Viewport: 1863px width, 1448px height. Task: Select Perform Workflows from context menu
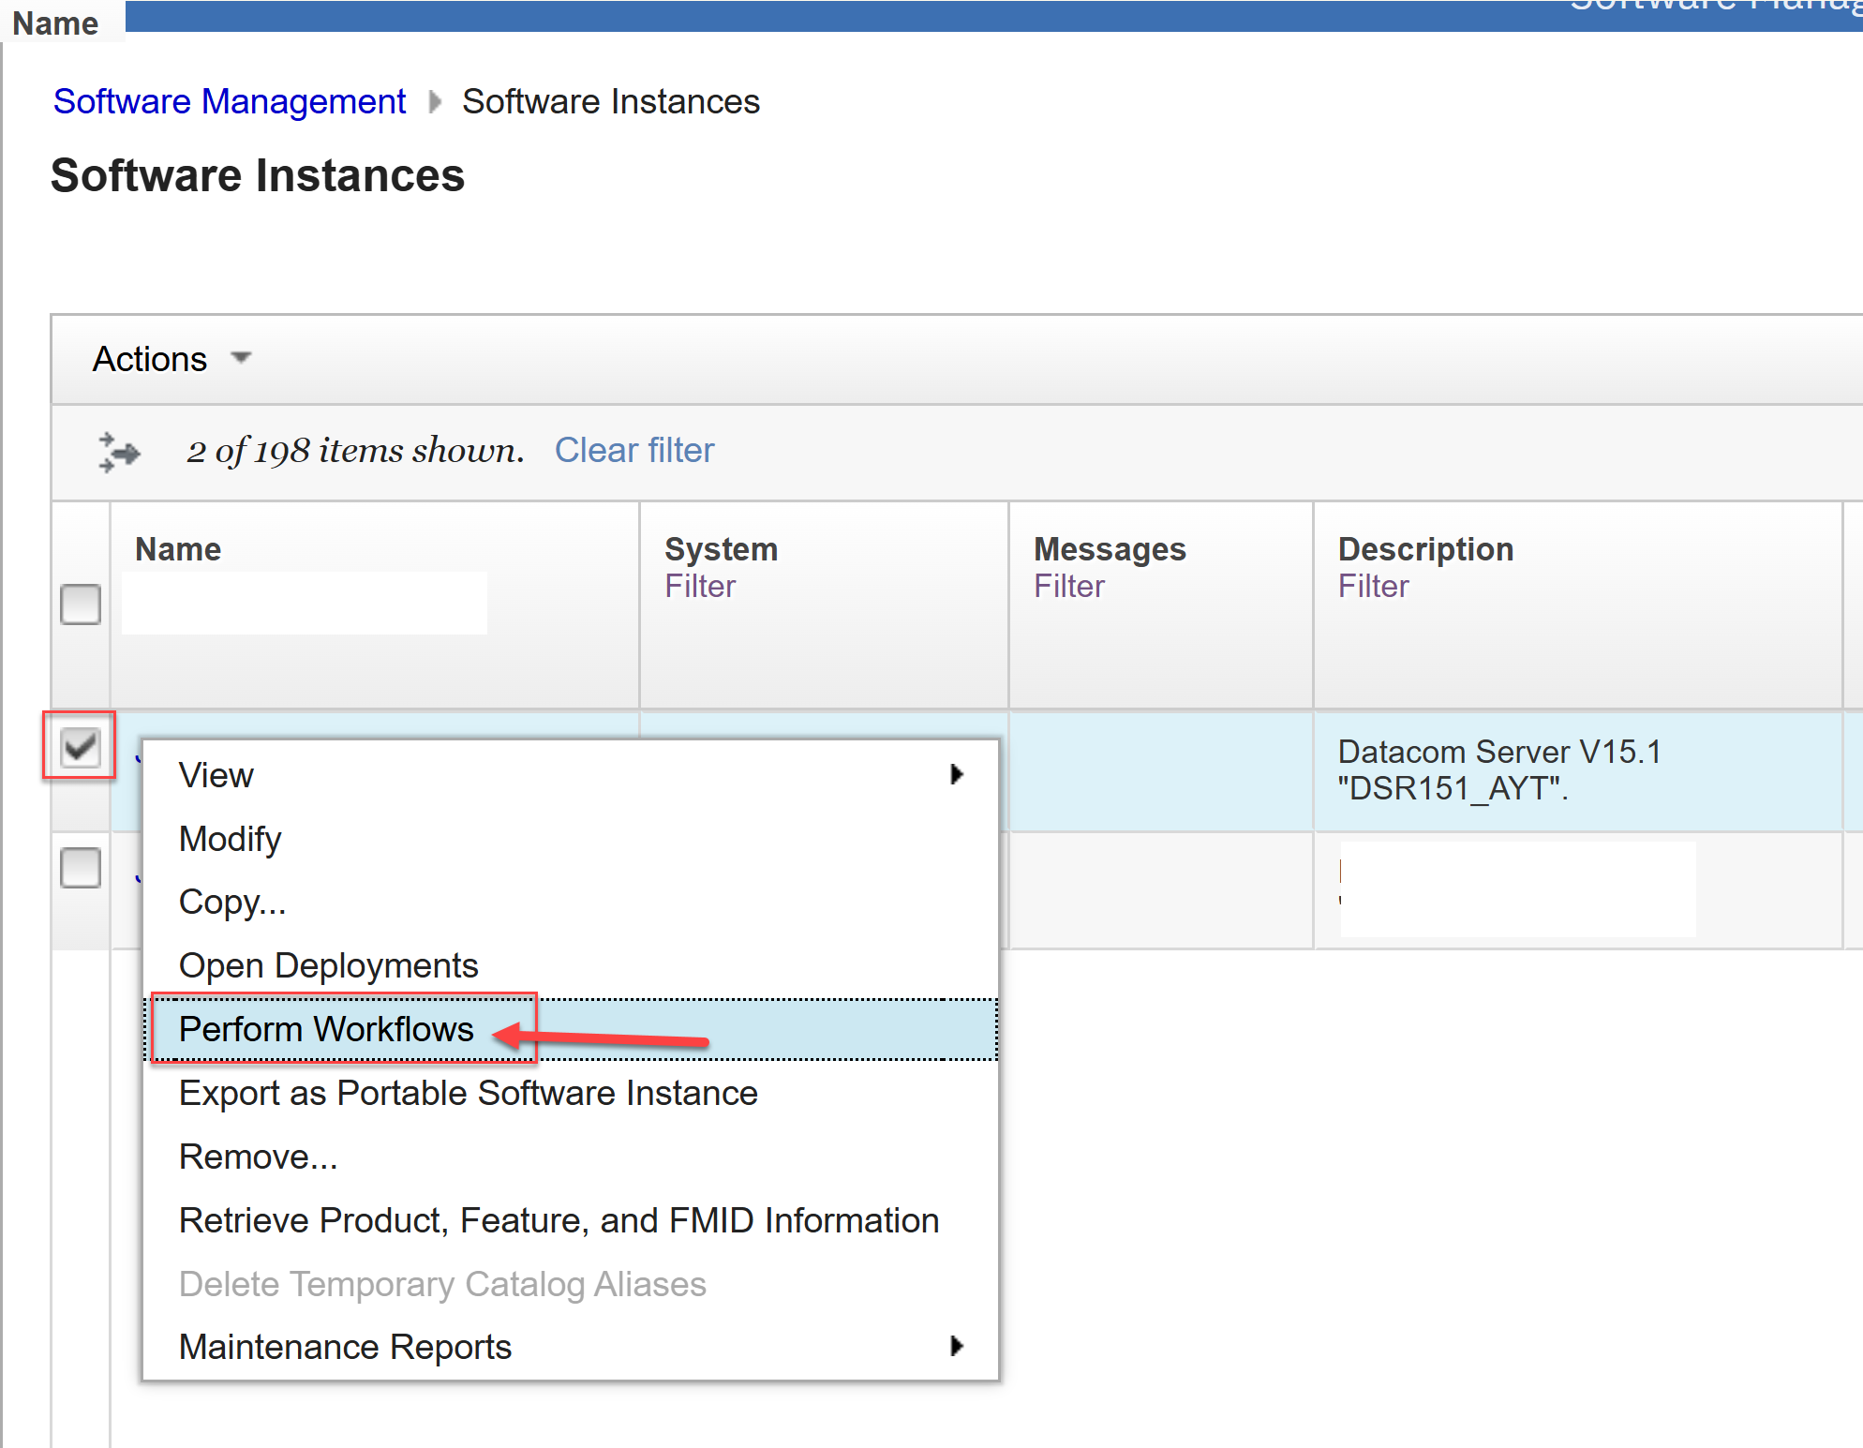click(326, 1029)
